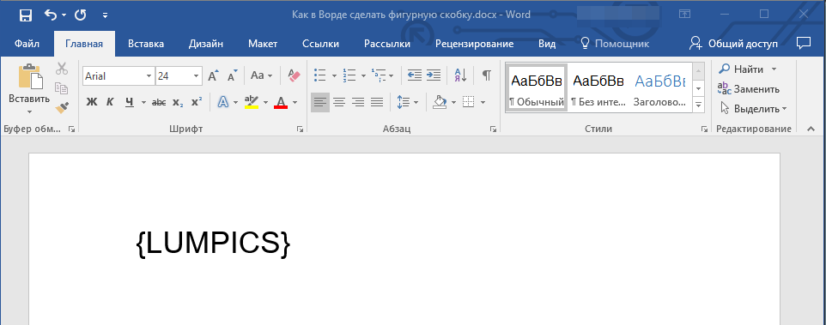Copy the selection to clipboard
Image resolution: width=826 pixels, height=325 pixels.
[x=62, y=87]
